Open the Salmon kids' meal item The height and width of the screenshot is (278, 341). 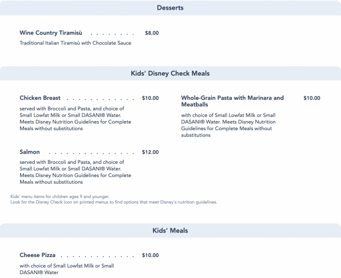pos(30,152)
